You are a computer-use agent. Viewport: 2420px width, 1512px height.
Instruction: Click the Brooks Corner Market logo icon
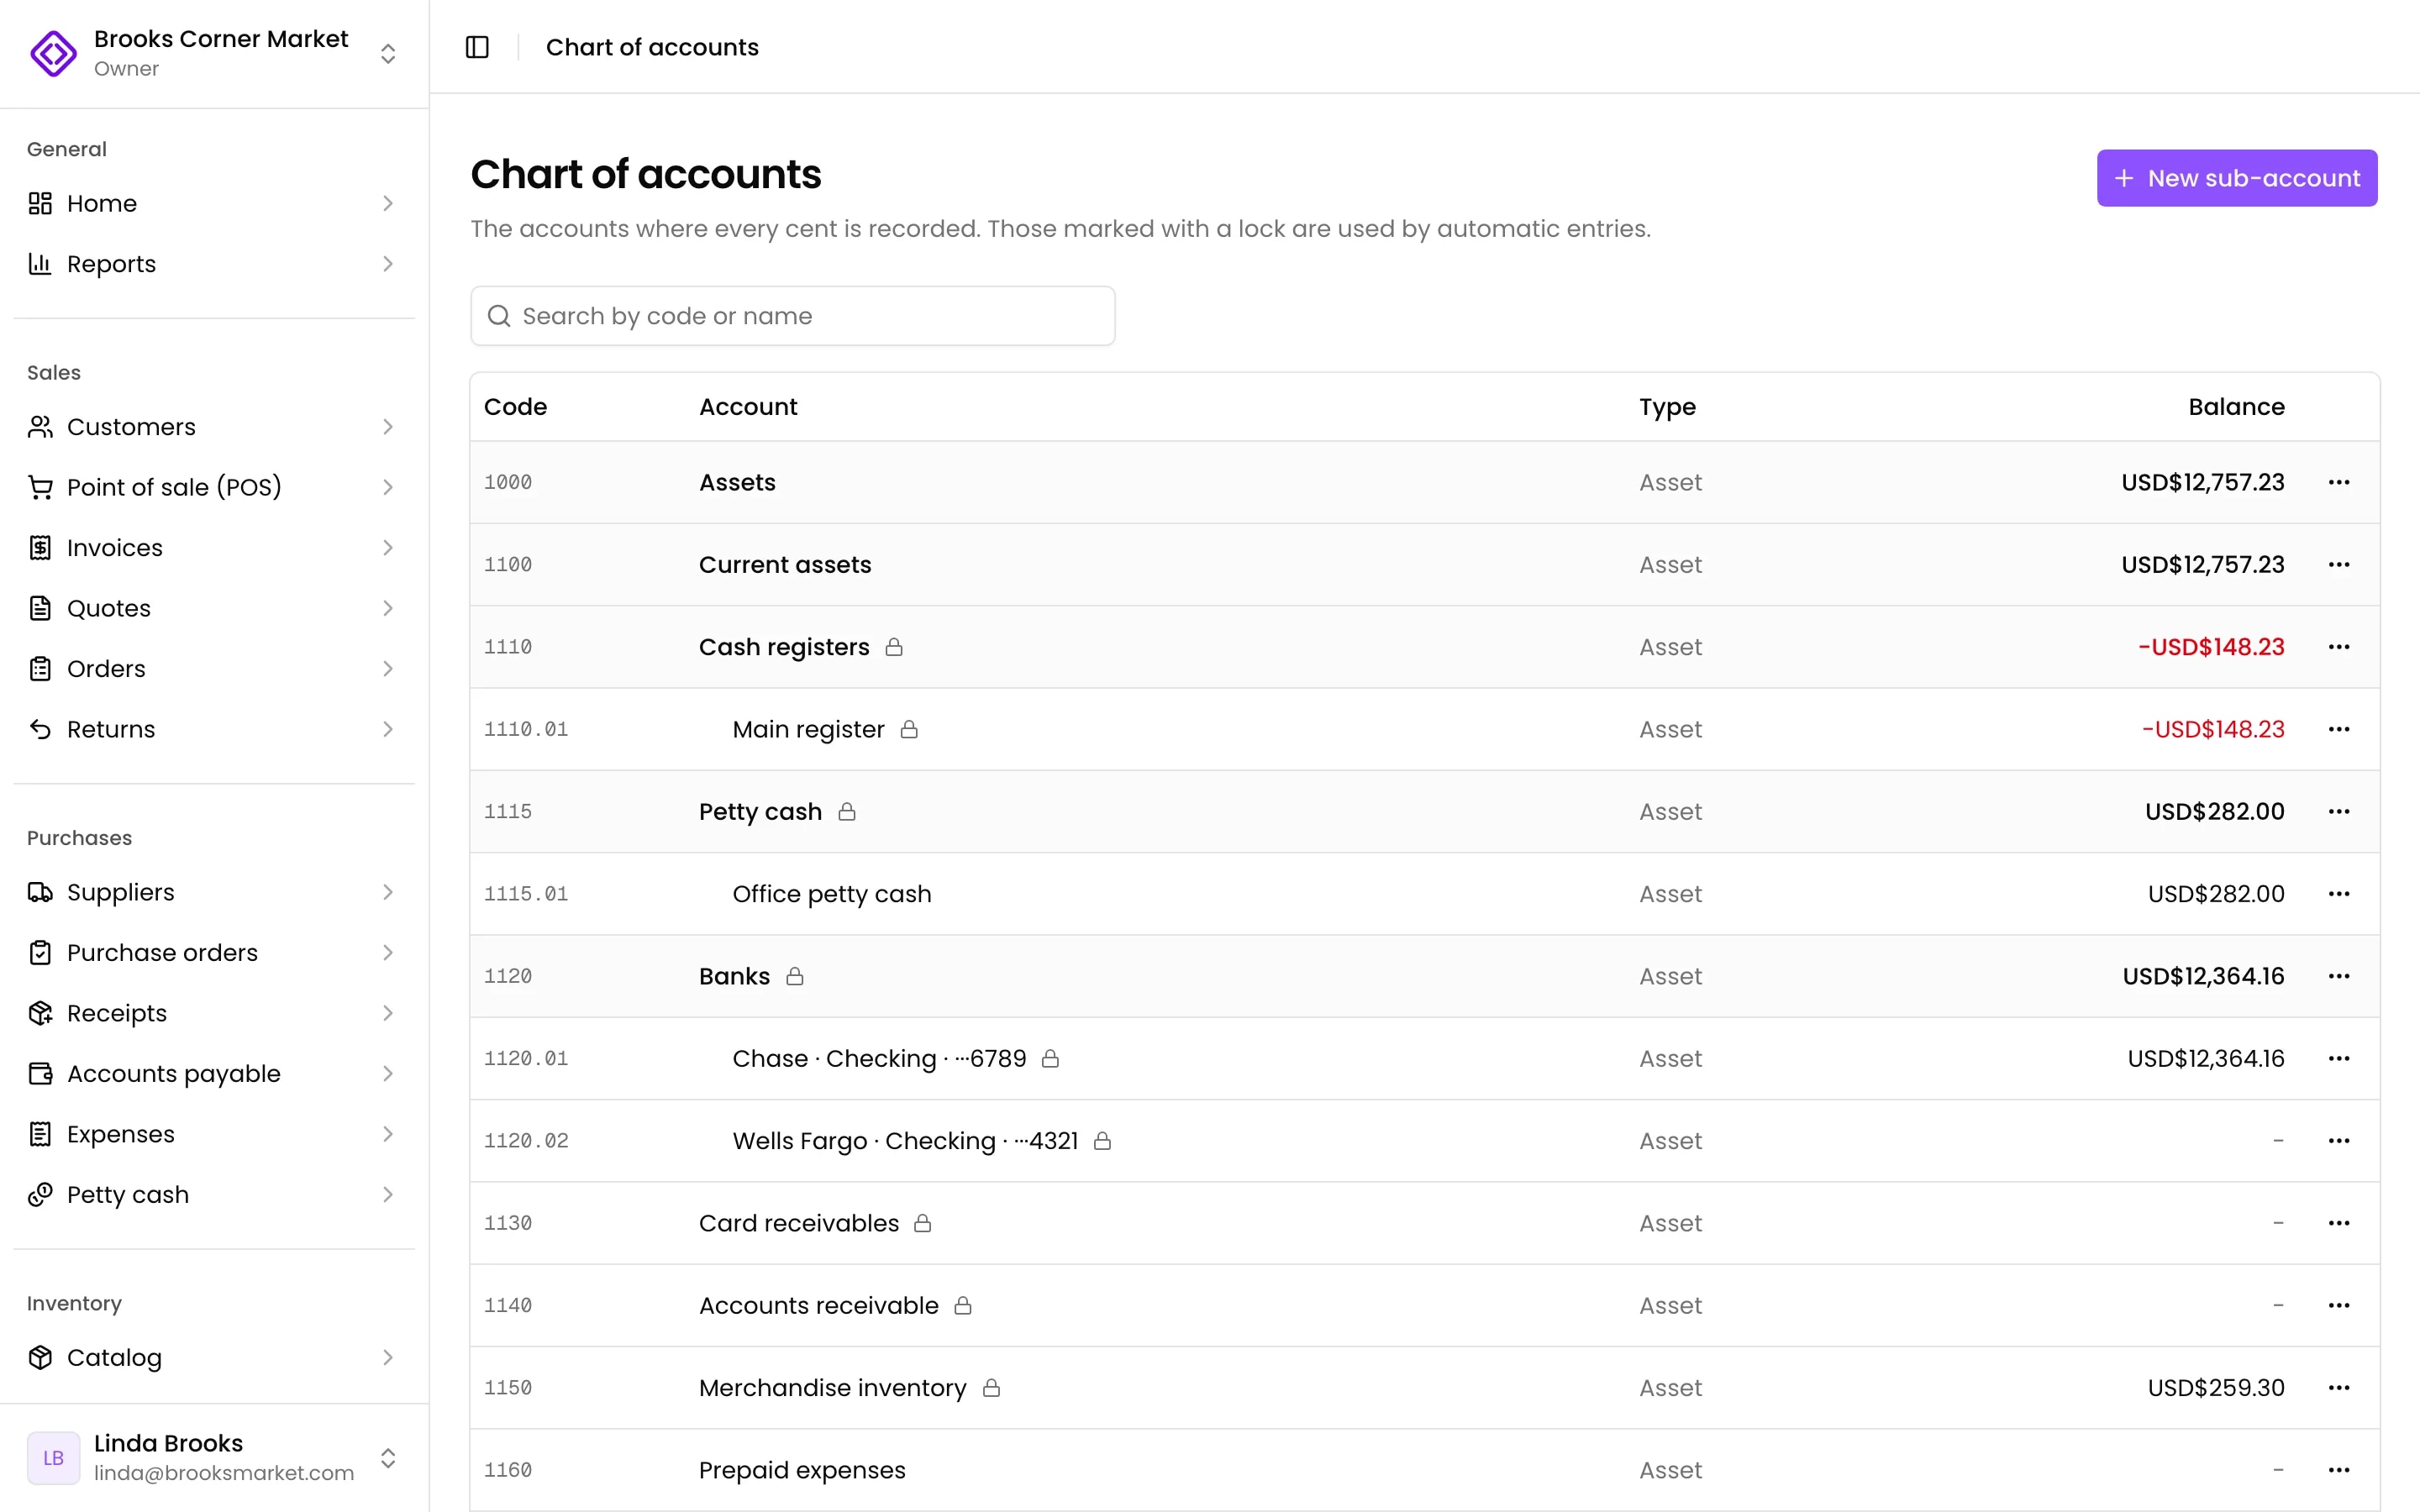(53, 53)
